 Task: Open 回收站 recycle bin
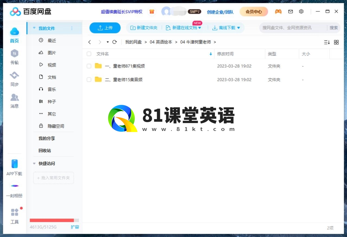[x=45, y=151]
